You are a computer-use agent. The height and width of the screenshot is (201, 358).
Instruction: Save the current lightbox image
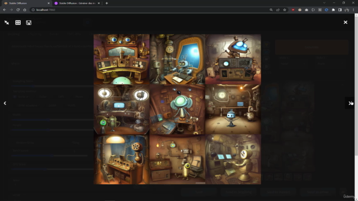pos(29,22)
